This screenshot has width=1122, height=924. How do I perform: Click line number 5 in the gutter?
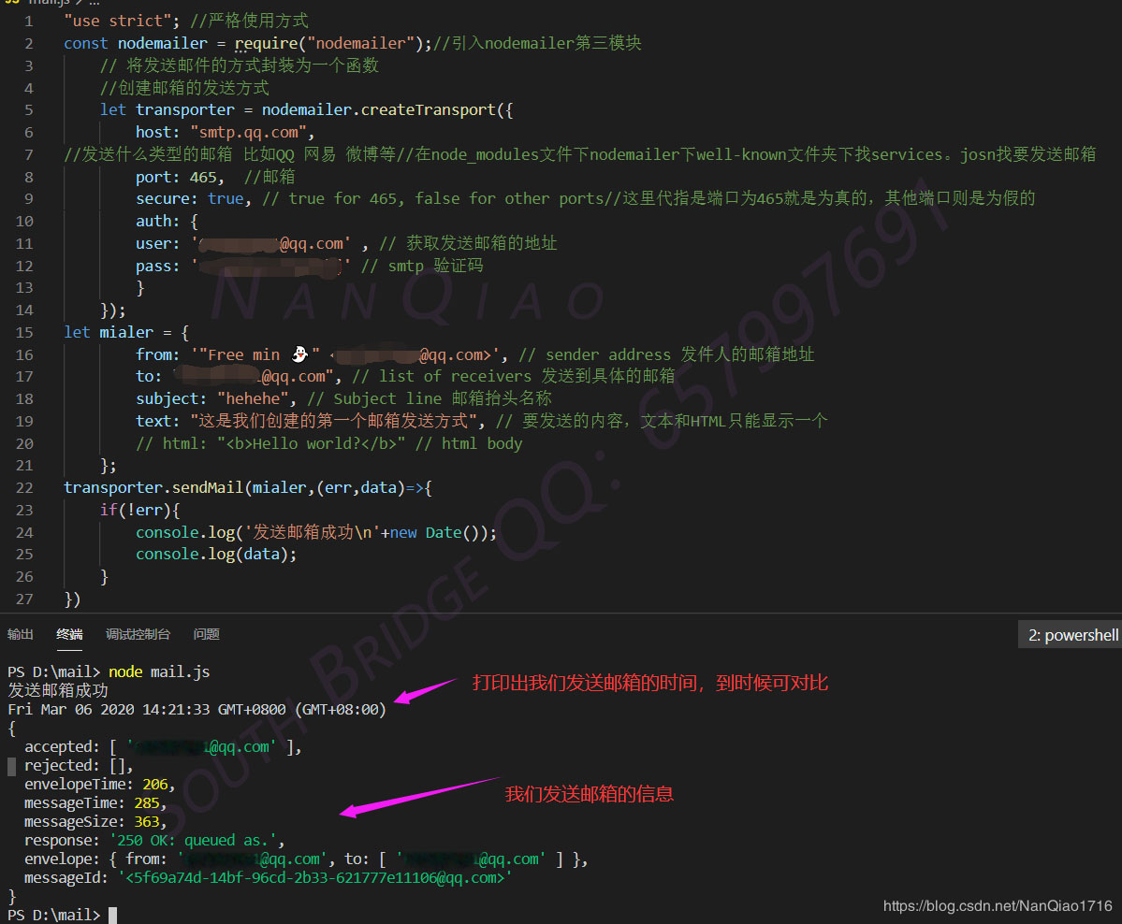[x=29, y=110]
